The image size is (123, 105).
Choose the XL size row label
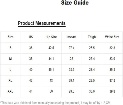[x=10, y=81]
